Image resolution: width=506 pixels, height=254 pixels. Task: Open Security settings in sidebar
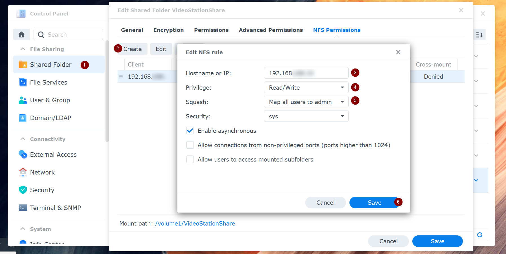tap(59, 190)
